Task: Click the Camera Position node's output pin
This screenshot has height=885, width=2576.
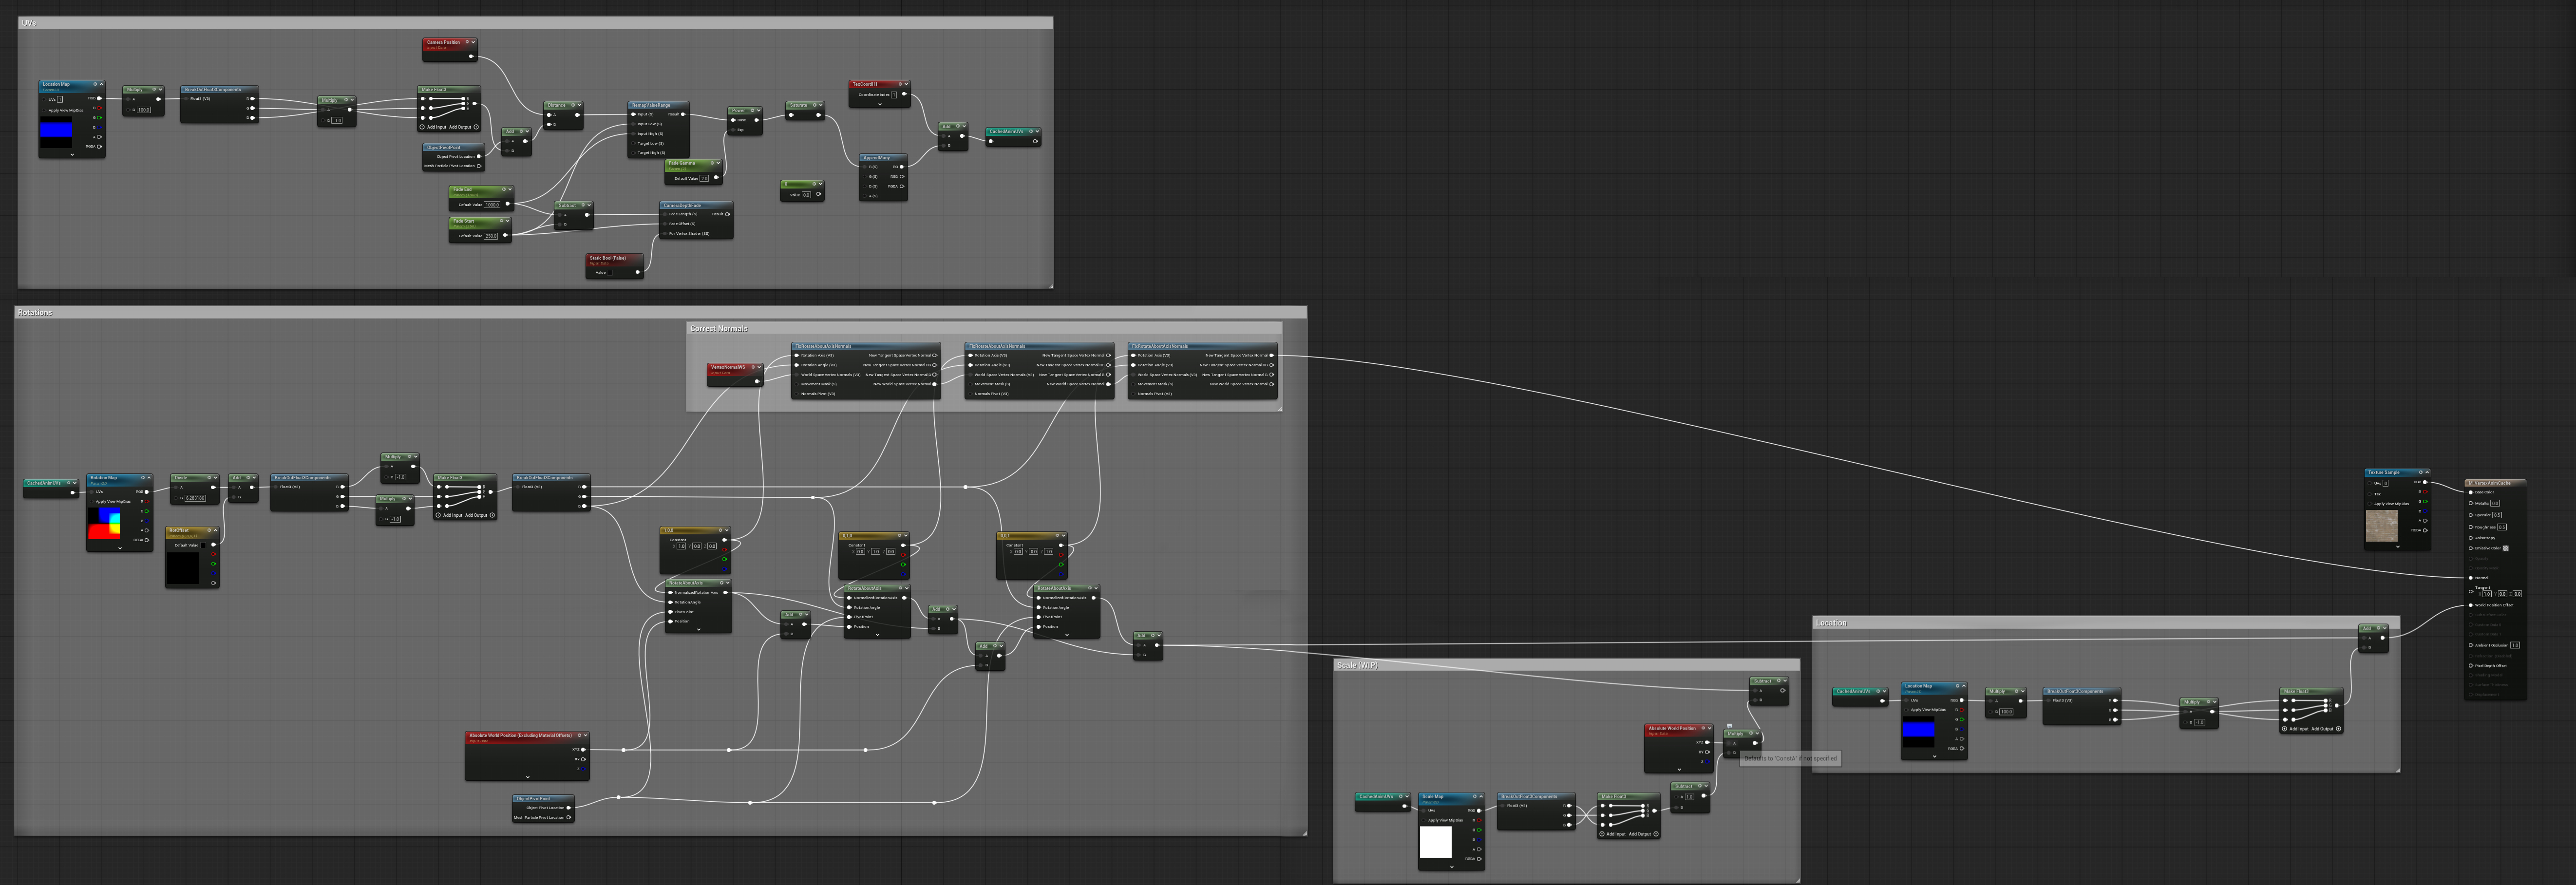Action: tap(471, 56)
